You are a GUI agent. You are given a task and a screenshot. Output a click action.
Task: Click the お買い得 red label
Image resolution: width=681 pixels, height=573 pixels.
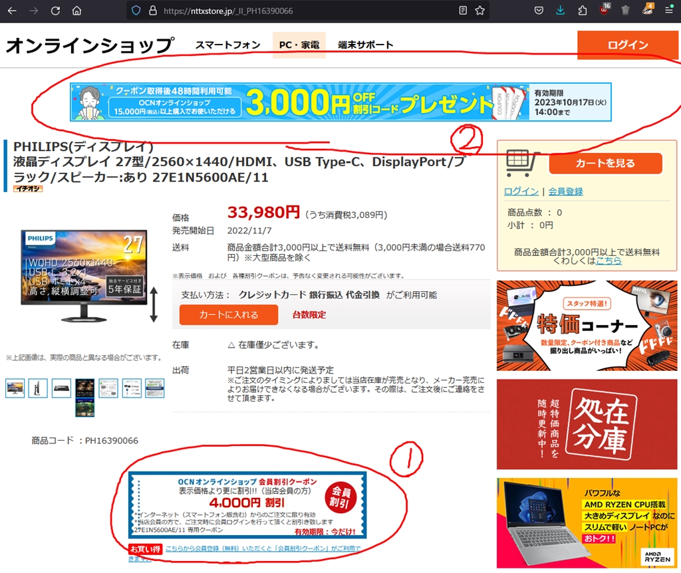click(x=145, y=549)
